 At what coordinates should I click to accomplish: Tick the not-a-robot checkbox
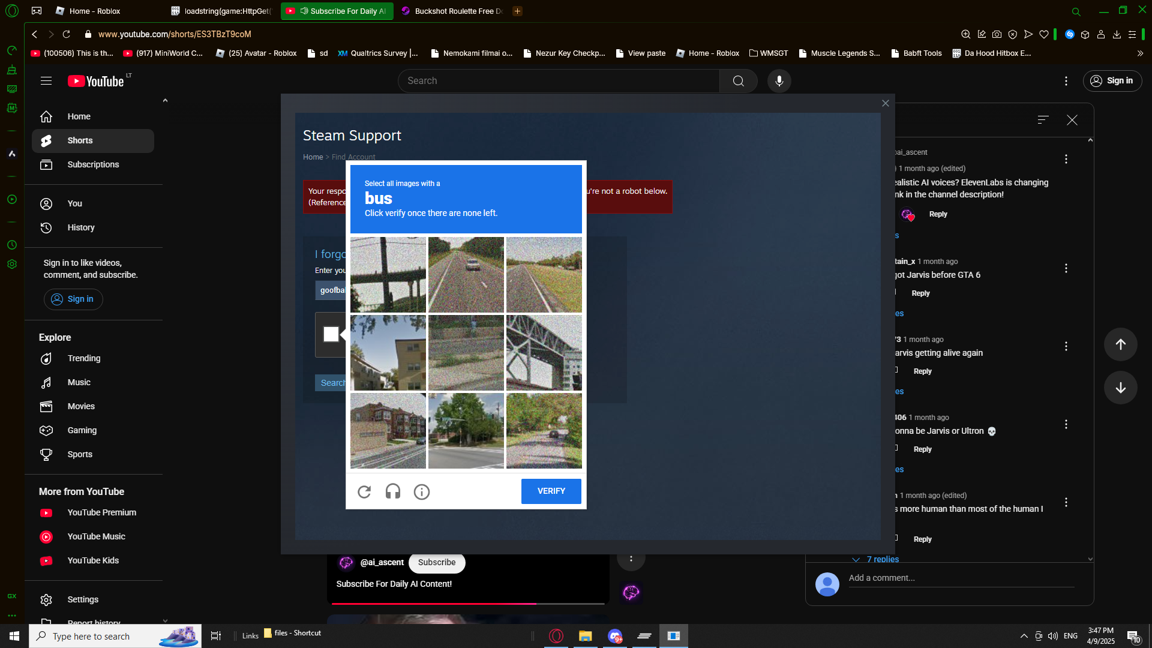pyautogui.click(x=331, y=334)
